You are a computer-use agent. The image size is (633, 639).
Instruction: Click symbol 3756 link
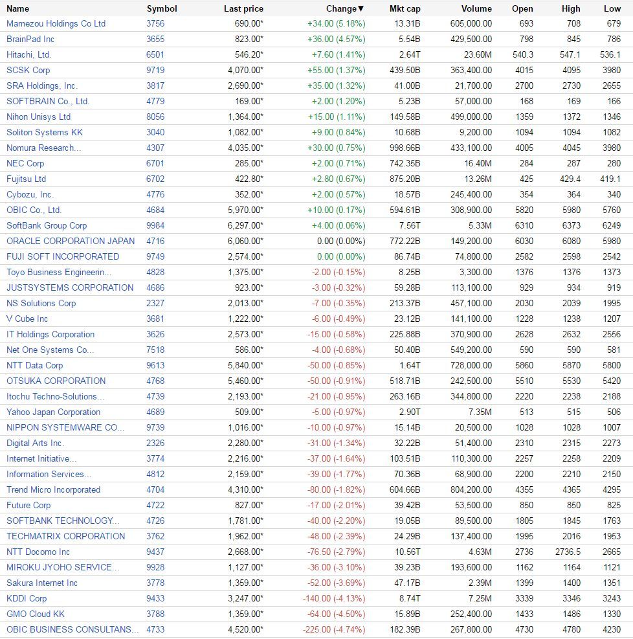point(155,24)
